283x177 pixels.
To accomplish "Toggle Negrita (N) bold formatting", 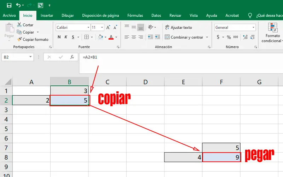I will (59, 37).
